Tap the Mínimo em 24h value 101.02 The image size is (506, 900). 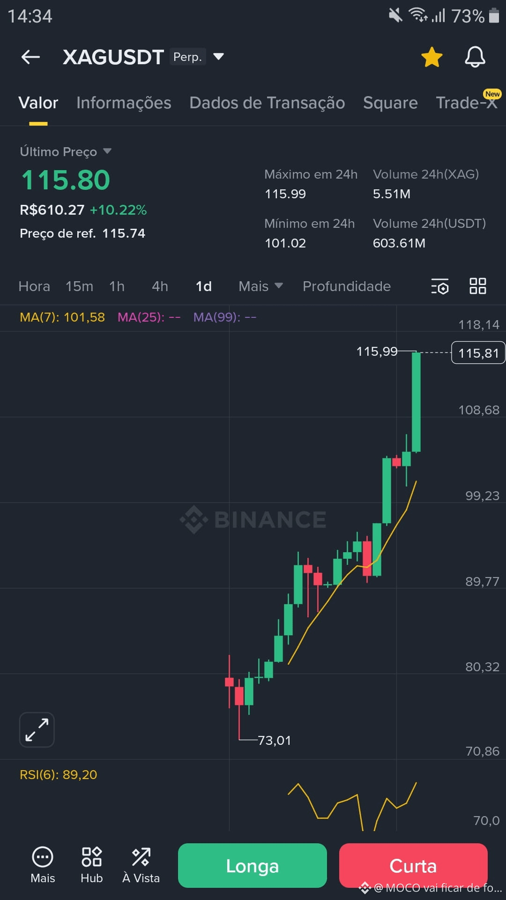tap(285, 243)
